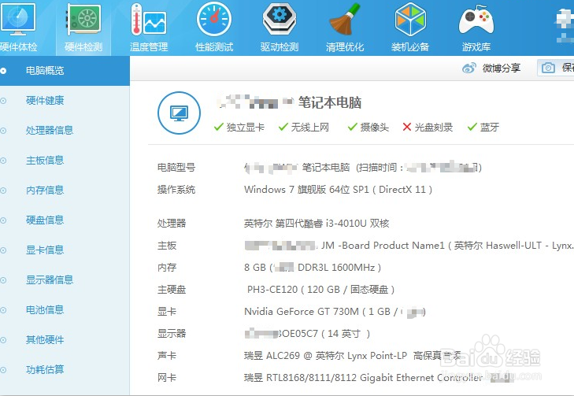Click the 操作系统 field label
The height and width of the screenshot is (396, 574).
(176, 190)
